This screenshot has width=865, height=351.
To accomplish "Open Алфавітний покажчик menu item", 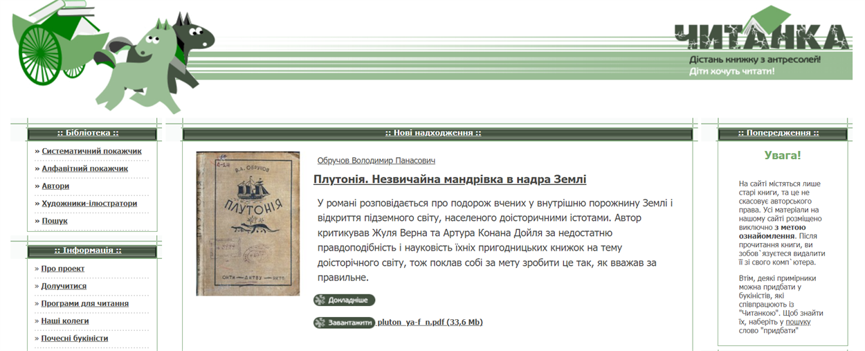I will point(84,168).
